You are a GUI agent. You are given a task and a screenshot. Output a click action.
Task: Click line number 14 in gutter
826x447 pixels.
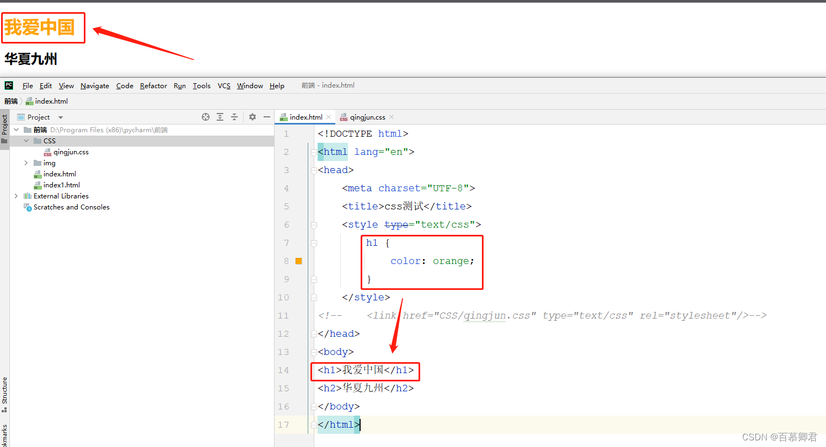coord(283,370)
